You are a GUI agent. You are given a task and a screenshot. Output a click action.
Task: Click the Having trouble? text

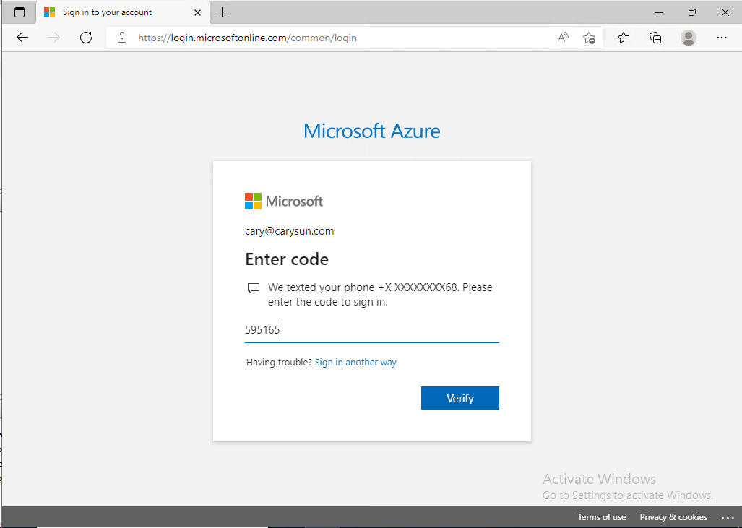279,363
